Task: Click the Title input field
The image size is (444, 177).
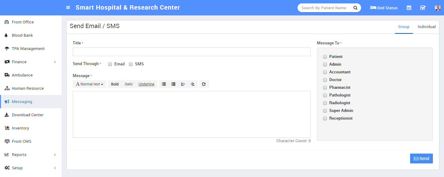Action: (x=192, y=52)
